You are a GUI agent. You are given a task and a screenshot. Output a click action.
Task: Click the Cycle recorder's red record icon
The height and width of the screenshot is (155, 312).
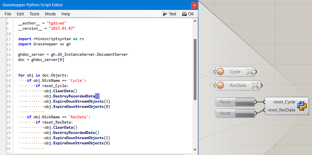pos(220,72)
